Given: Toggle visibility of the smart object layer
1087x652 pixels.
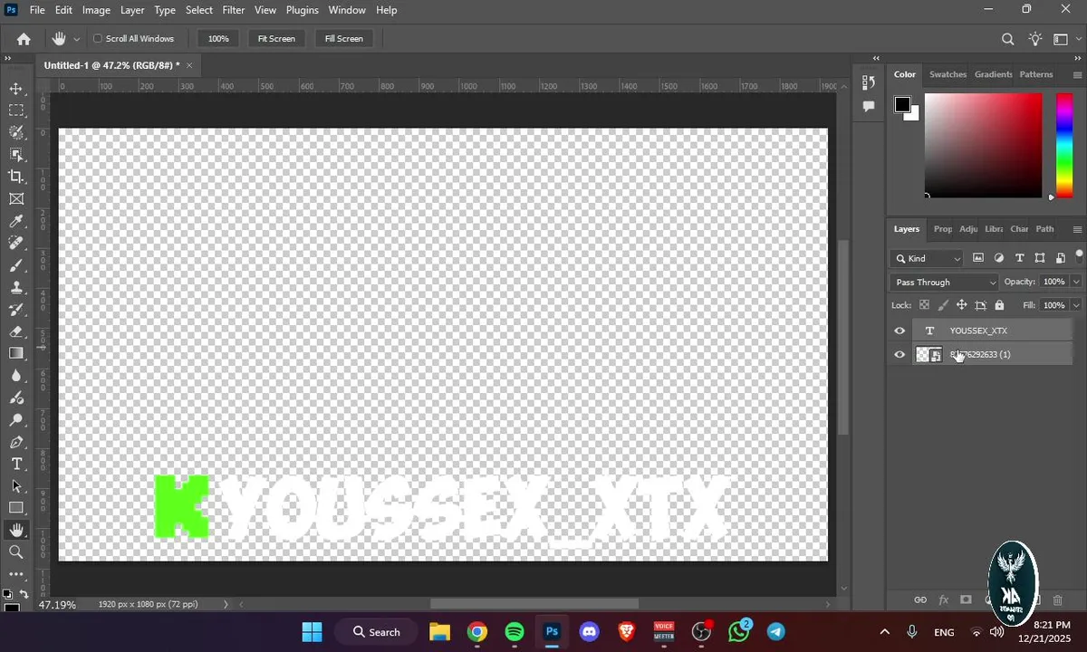Looking at the screenshot, I should point(899,355).
